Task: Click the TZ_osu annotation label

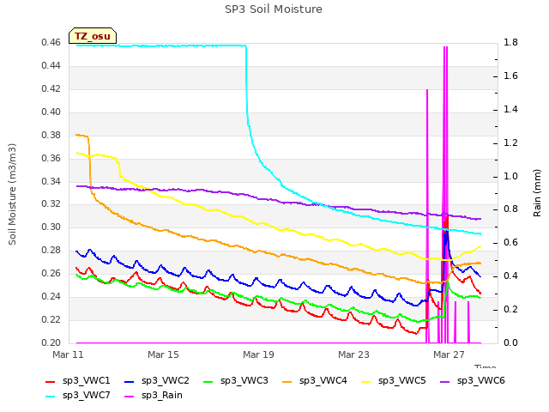Action: [93, 36]
